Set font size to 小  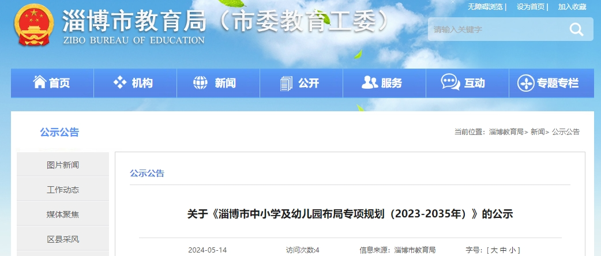(x=512, y=250)
